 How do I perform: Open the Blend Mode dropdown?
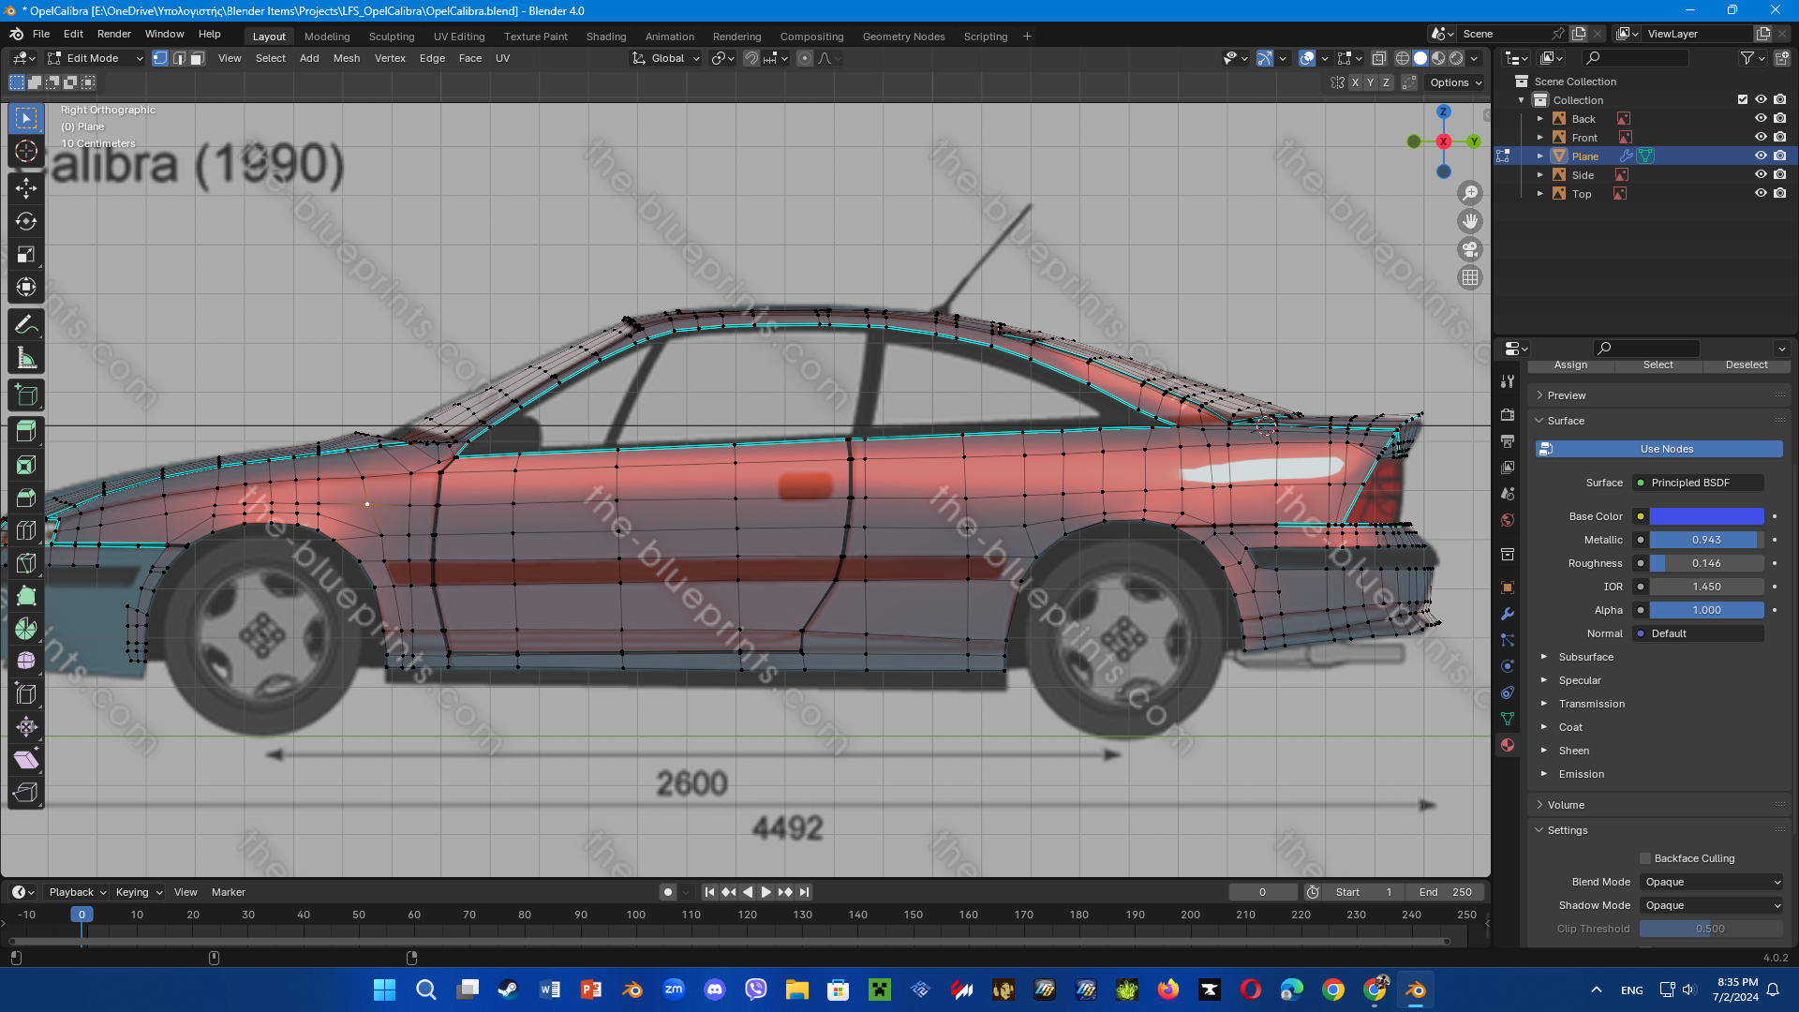pyautogui.click(x=1711, y=882)
